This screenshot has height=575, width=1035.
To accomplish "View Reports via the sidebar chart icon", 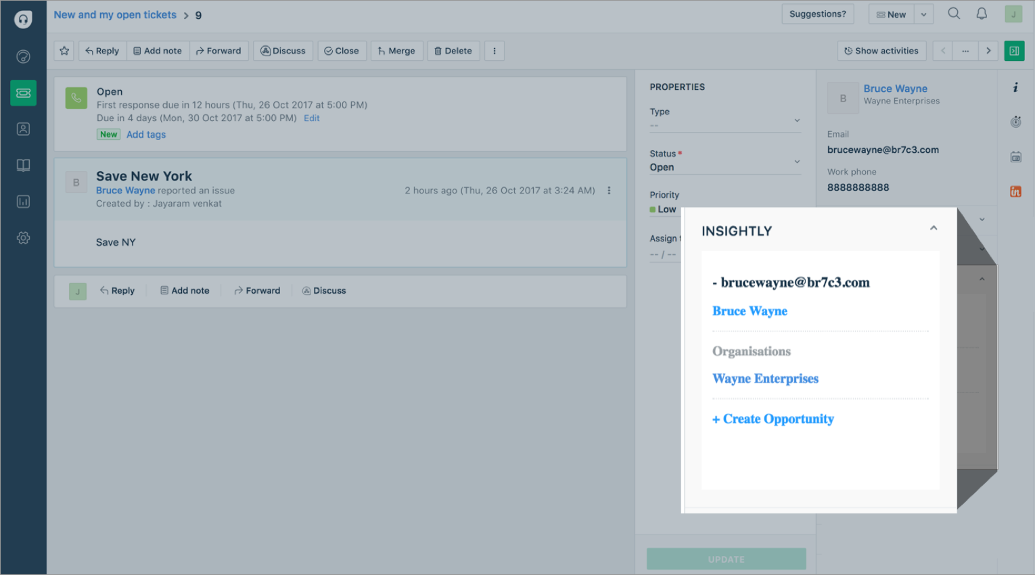I will (x=23, y=202).
